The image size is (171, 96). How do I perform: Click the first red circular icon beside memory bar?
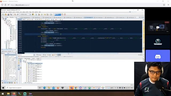pyautogui.click(x=62, y=14)
